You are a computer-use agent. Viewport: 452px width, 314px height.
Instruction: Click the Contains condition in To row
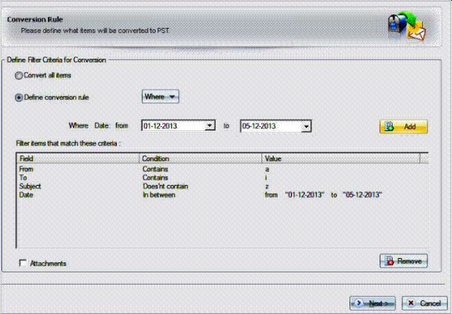coord(155,177)
